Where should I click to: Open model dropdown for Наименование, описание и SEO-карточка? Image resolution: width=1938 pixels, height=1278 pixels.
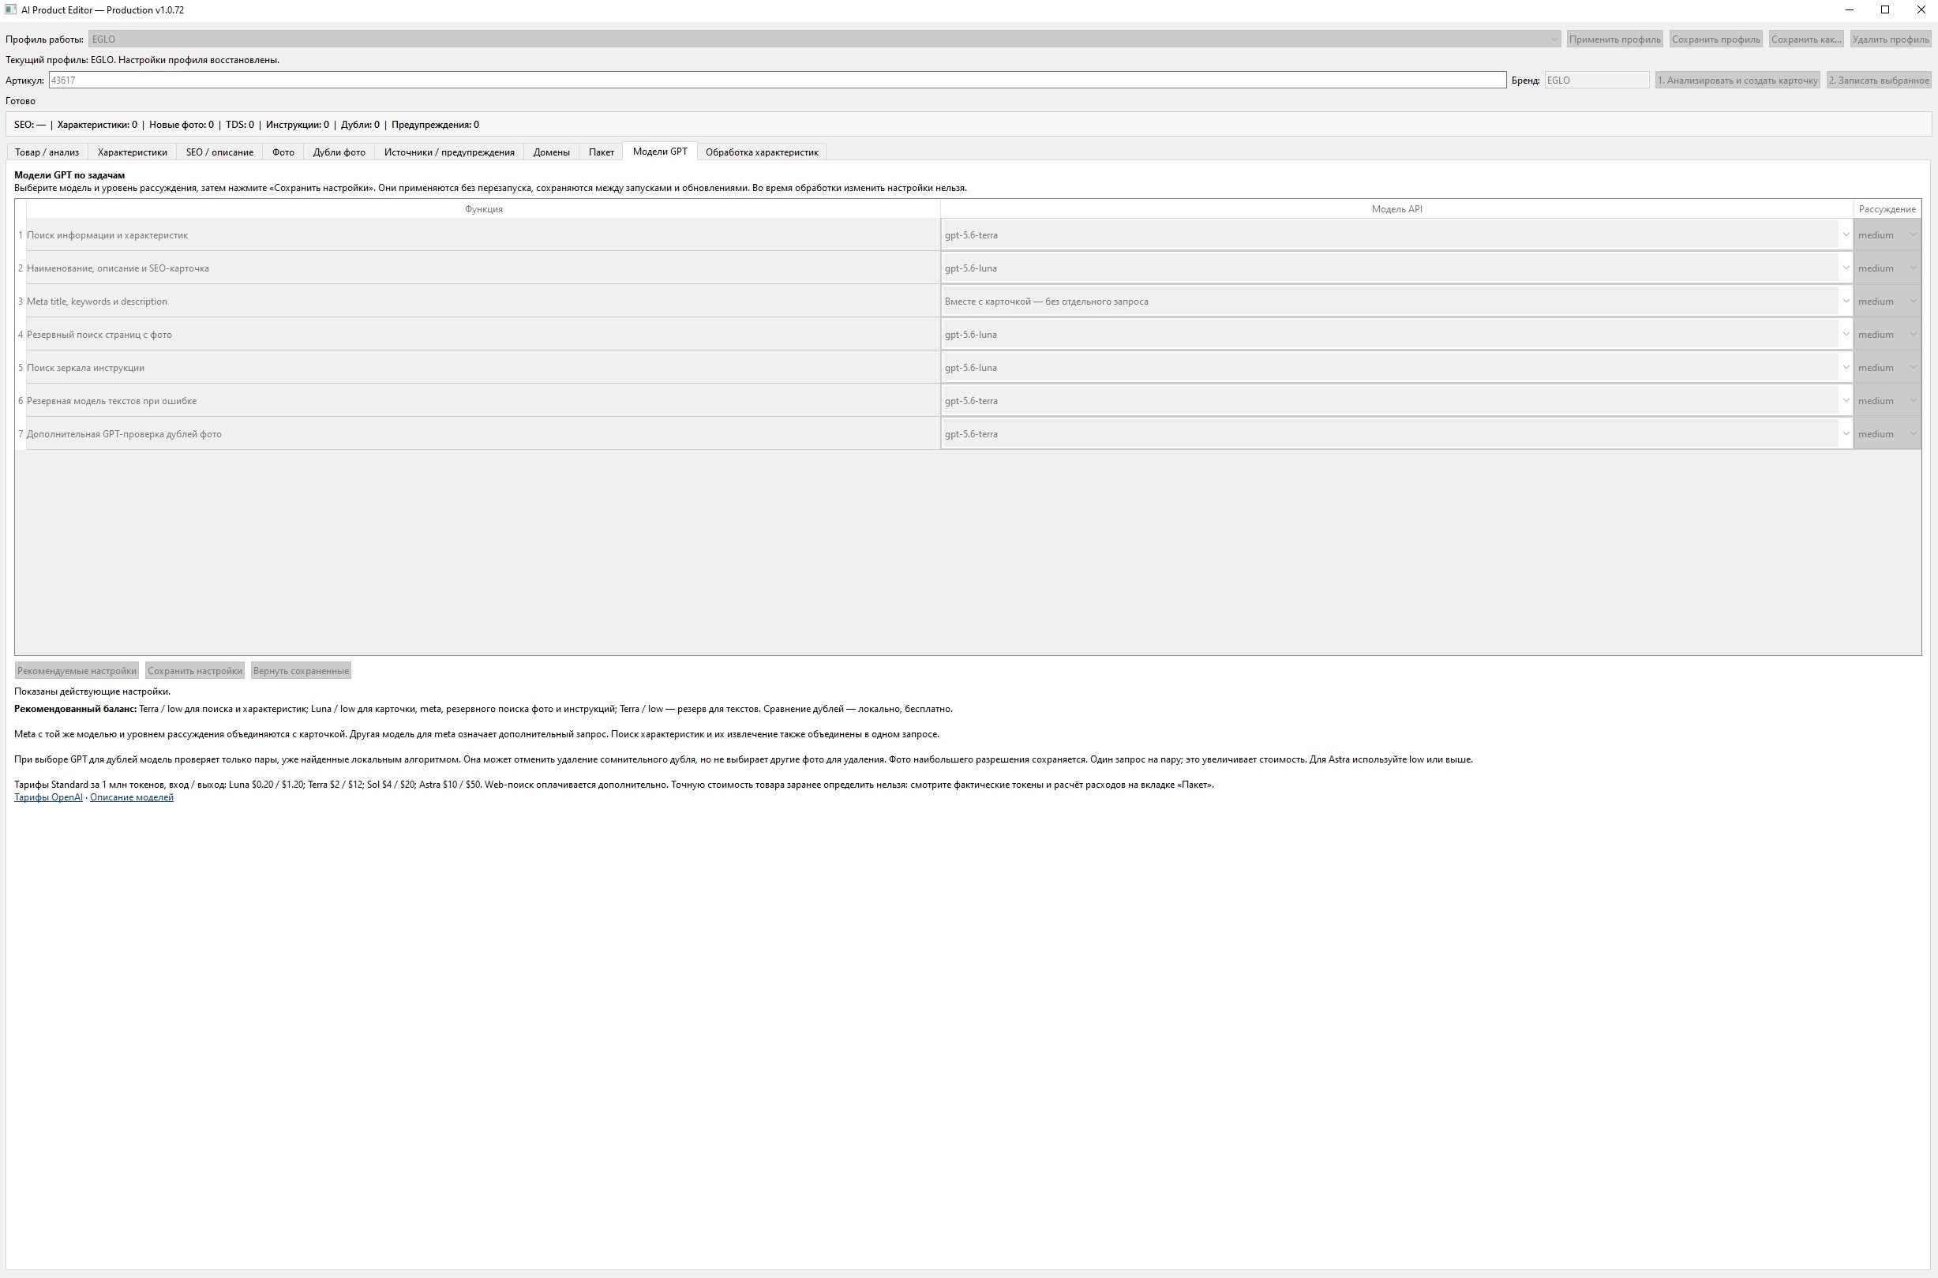pos(1396,268)
